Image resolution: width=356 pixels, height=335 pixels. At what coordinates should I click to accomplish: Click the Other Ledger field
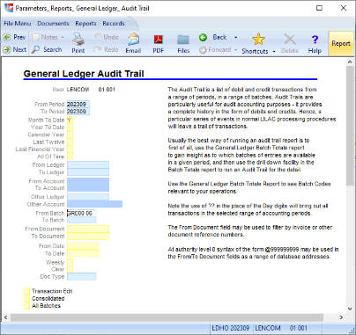tap(88, 197)
